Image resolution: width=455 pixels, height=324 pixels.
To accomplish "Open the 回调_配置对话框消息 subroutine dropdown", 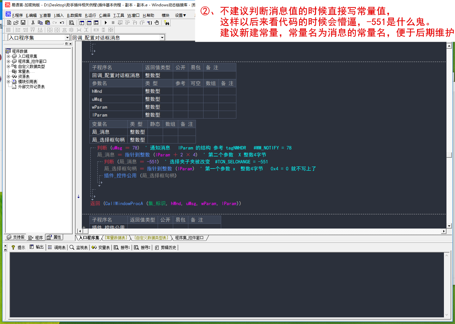I will pos(162,38).
